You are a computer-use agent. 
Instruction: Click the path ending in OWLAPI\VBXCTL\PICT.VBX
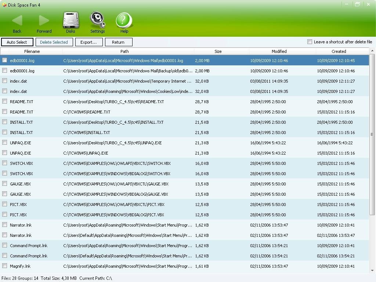tap(114, 205)
